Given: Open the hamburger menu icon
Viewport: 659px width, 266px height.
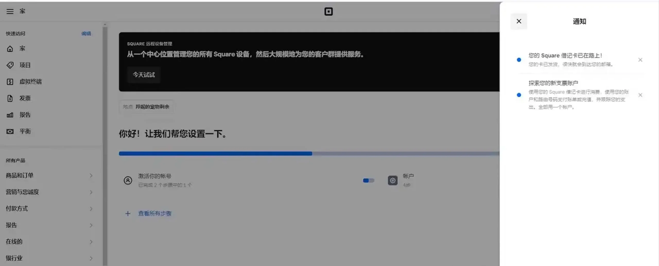Looking at the screenshot, I should (x=10, y=11).
